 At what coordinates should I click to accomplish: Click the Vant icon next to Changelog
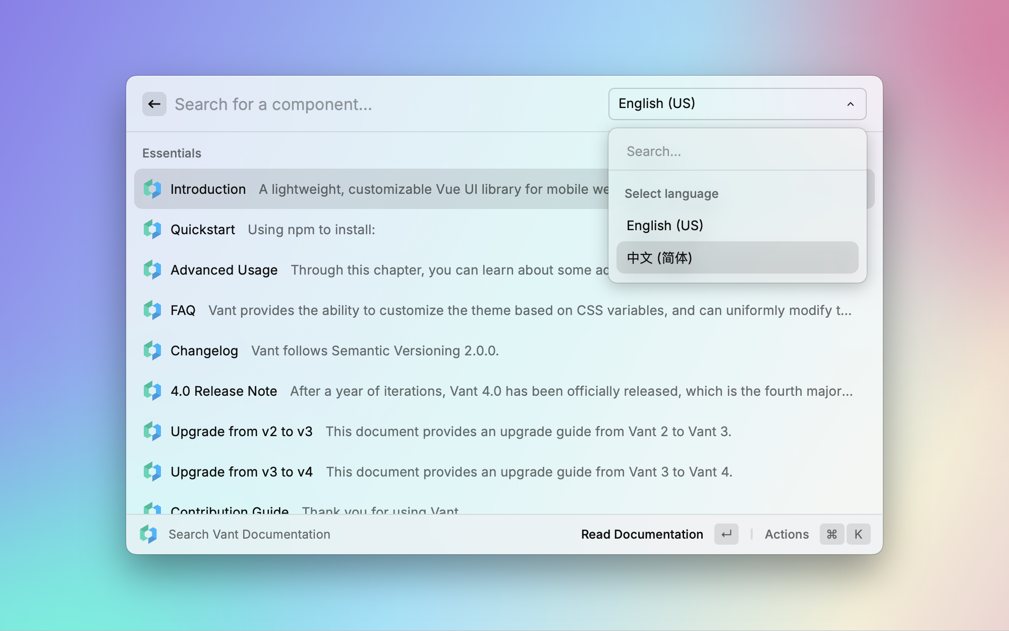pos(152,350)
